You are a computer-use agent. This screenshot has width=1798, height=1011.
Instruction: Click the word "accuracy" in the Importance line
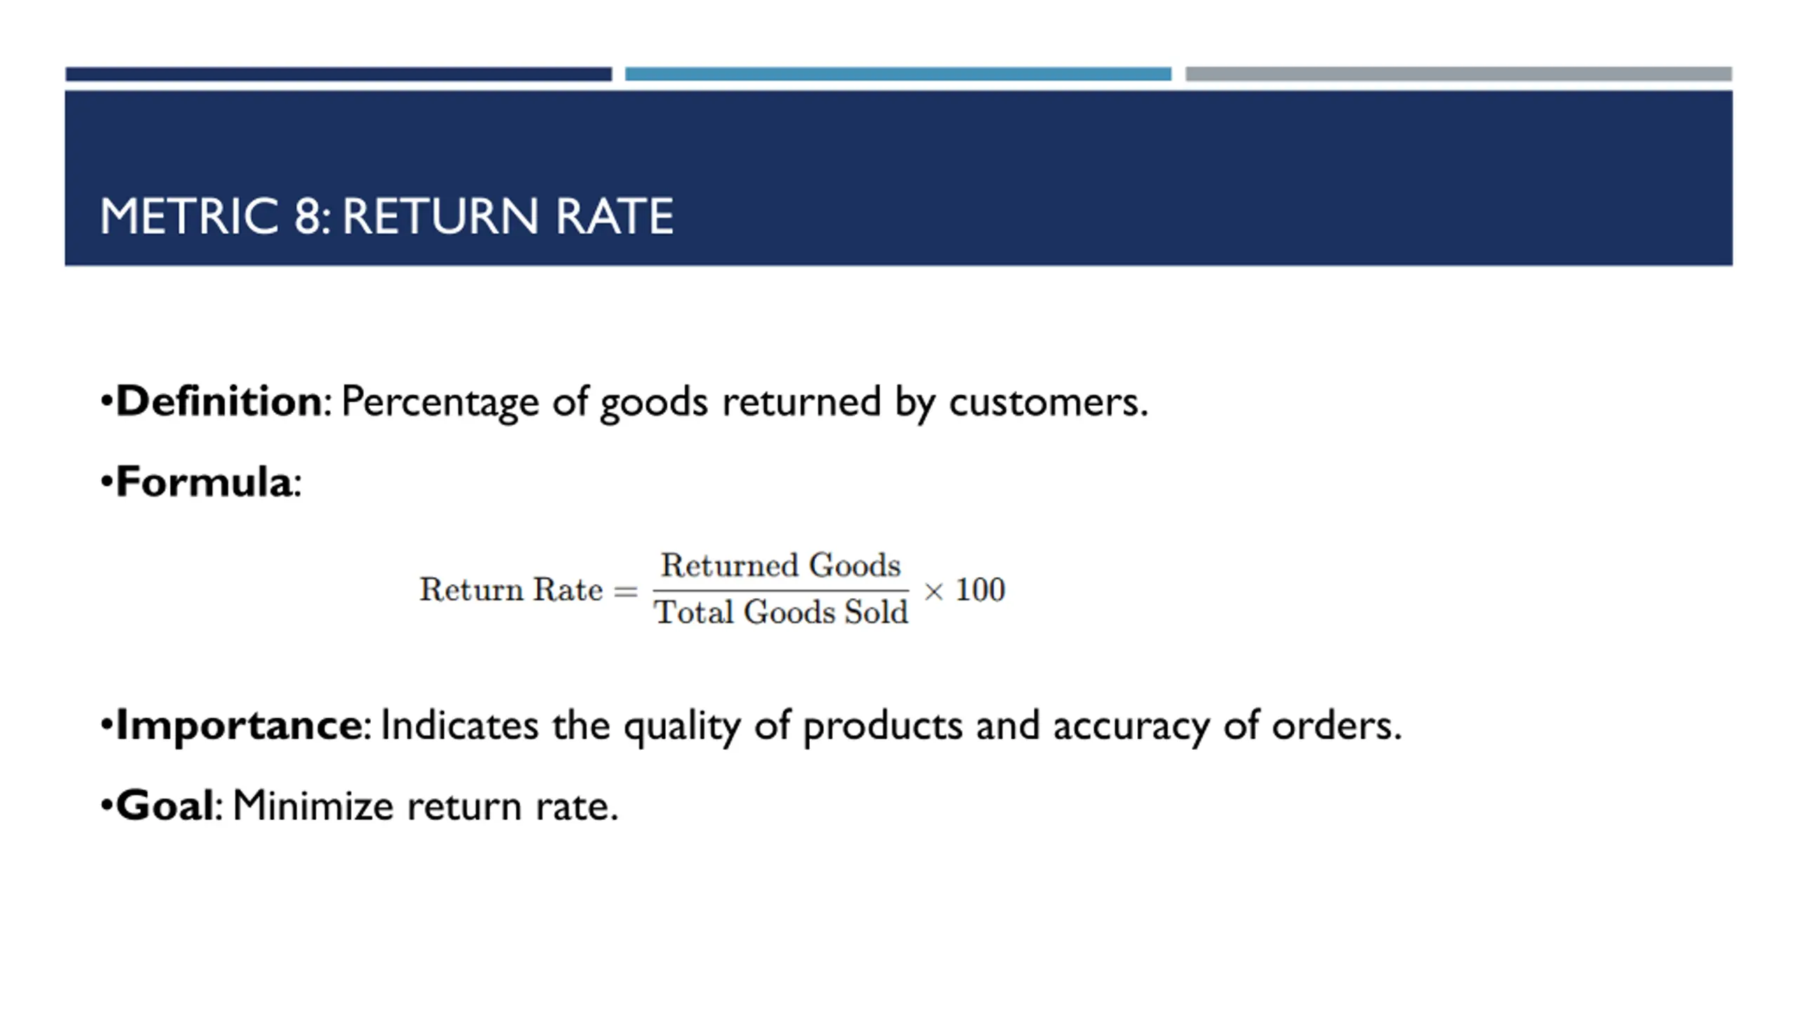(1131, 727)
